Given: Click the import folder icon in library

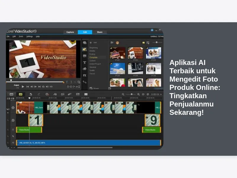Looking at the screenshot, I should pos(112,43).
